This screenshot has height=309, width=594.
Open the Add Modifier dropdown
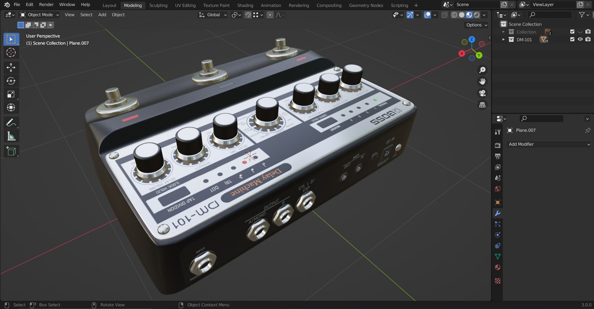tap(549, 144)
